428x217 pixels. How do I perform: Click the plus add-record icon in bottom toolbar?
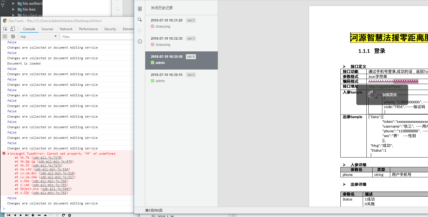33,215
